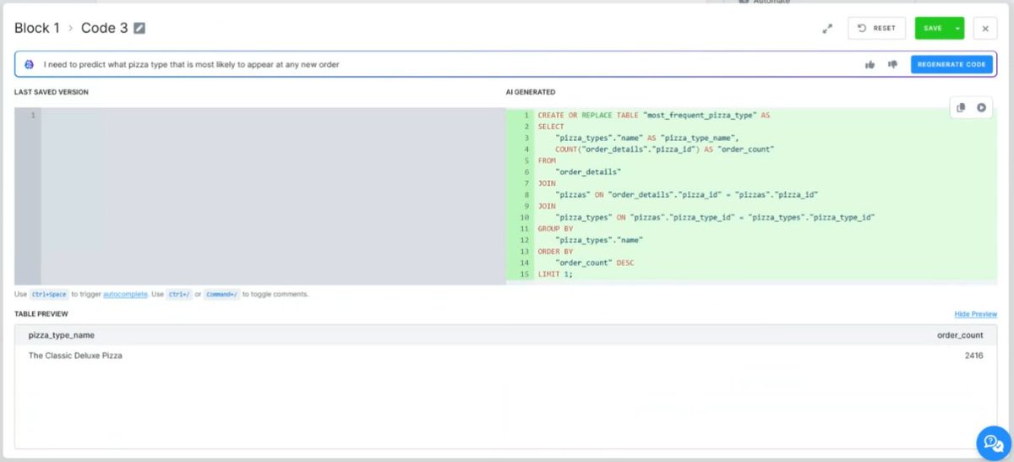1014x462 pixels.
Task: Close the code editor dialog
Action: click(x=985, y=28)
